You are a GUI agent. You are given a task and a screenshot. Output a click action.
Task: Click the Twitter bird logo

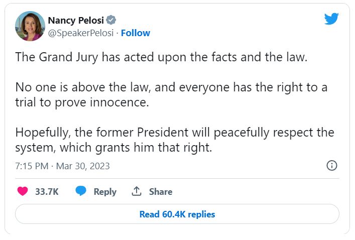(x=331, y=19)
